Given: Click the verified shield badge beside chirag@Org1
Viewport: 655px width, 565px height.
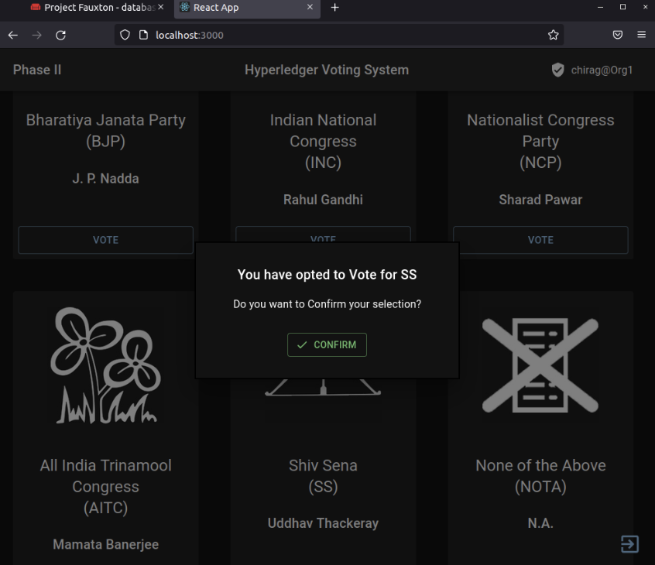Looking at the screenshot, I should (x=557, y=70).
